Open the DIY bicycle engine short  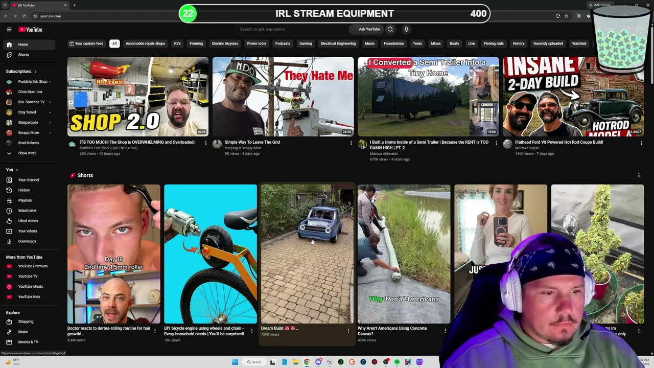(211, 254)
